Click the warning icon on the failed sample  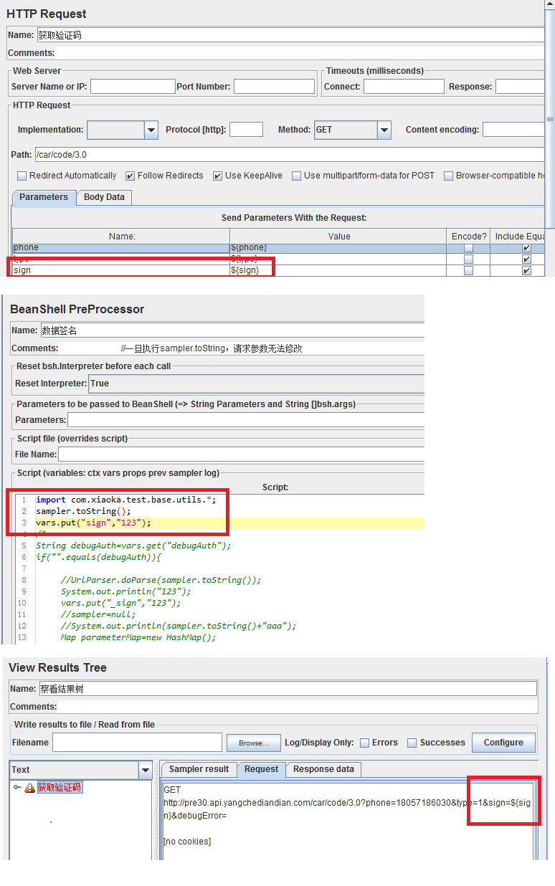pos(29,788)
